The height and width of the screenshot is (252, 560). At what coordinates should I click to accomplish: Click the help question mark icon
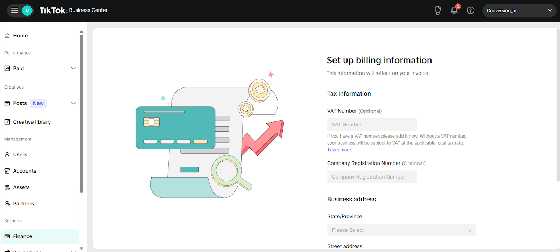coord(471,10)
